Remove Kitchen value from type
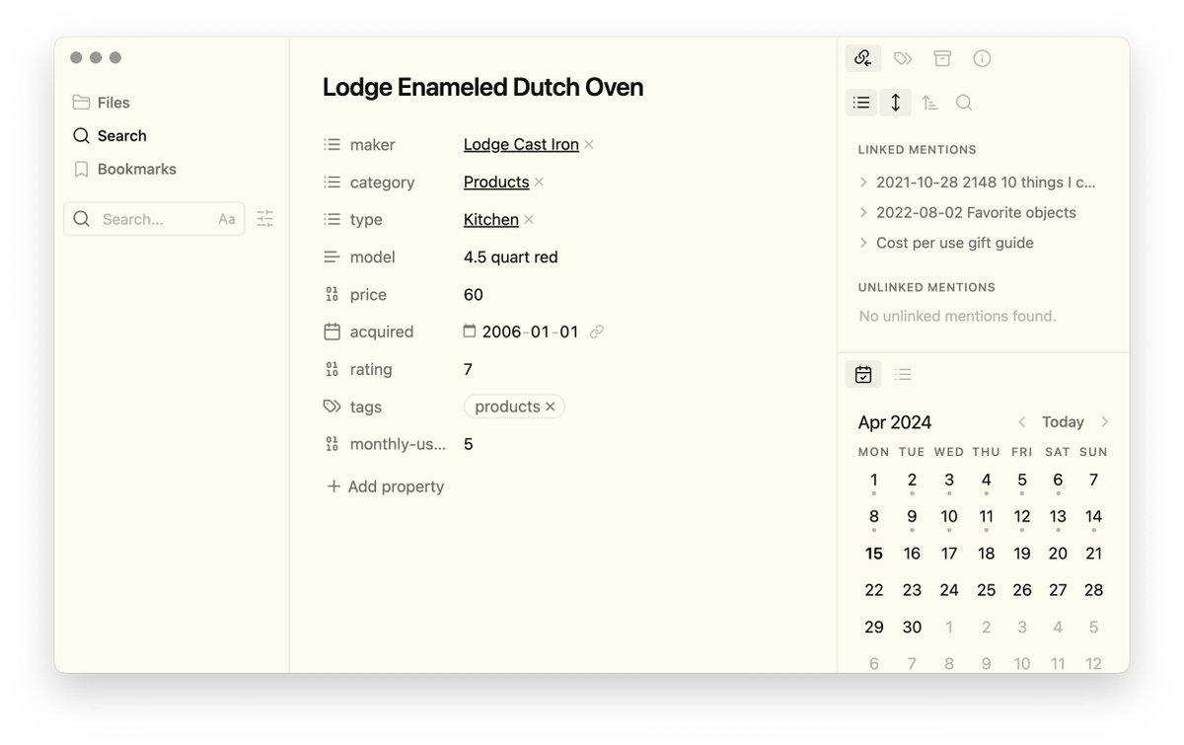1184x745 pixels. (529, 220)
